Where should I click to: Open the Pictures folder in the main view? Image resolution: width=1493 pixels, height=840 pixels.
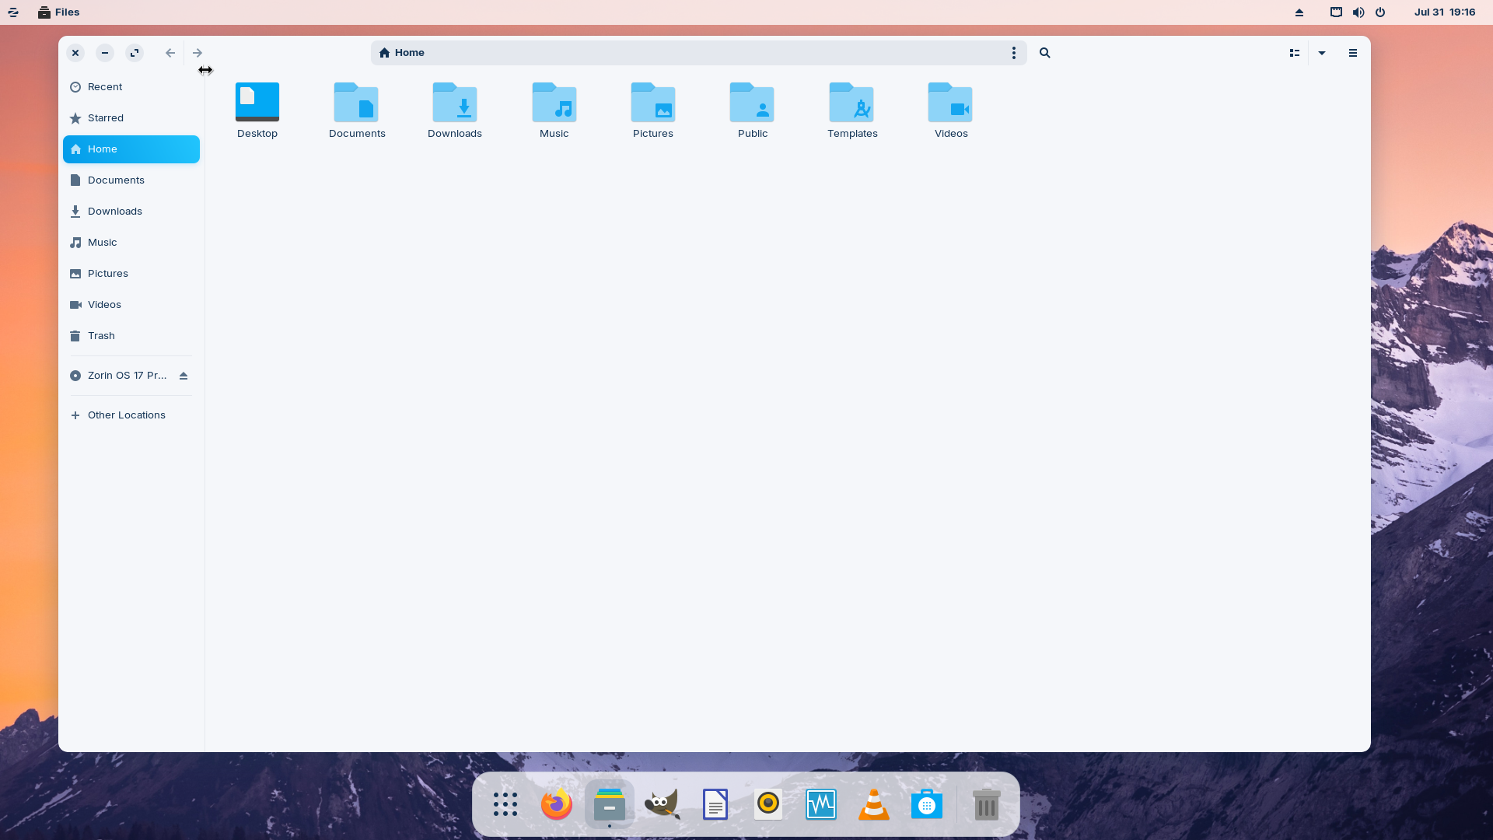click(653, 102)
